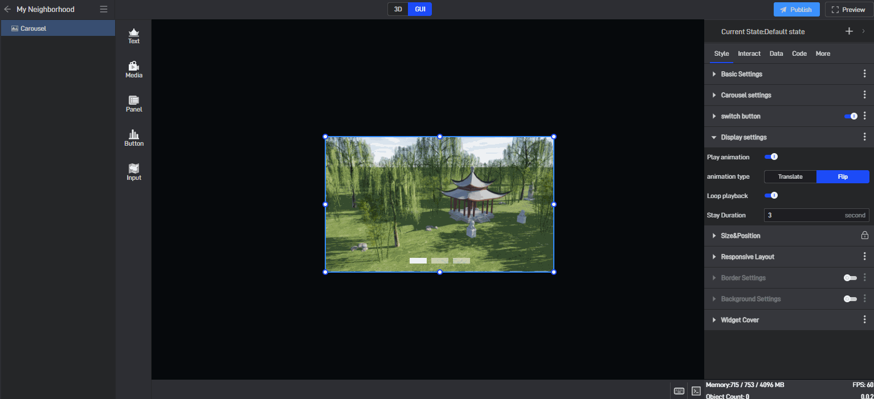This screenshot has width=874, height=399.
Task: Click the Memory usage readout
Action: pos(745,385)
